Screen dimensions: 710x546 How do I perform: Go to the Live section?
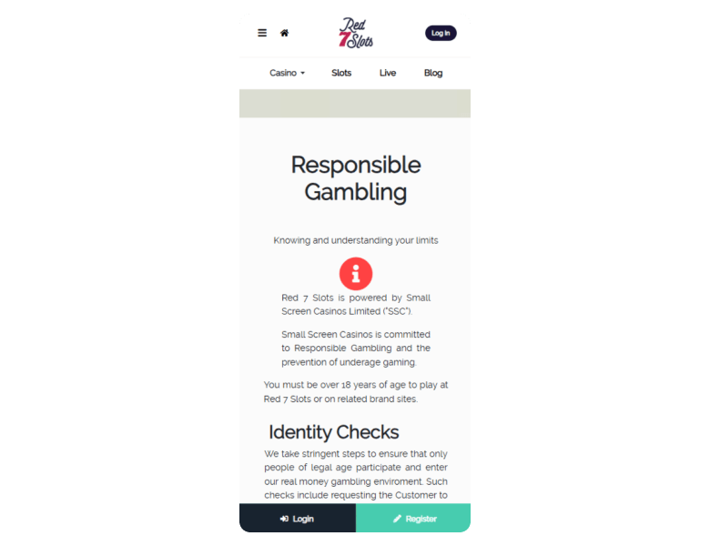pyautogui.click(x=388, y=73)
